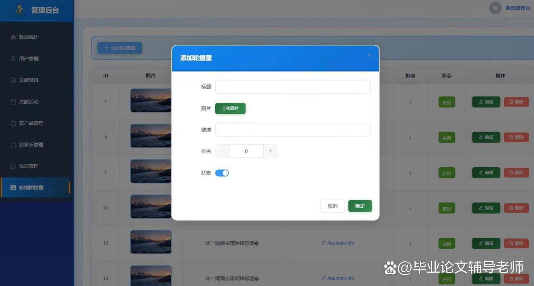The width and height of the screenshot is (534, 286).
Task: Click the thumbnail image in row 13
Action: point(151,242)
